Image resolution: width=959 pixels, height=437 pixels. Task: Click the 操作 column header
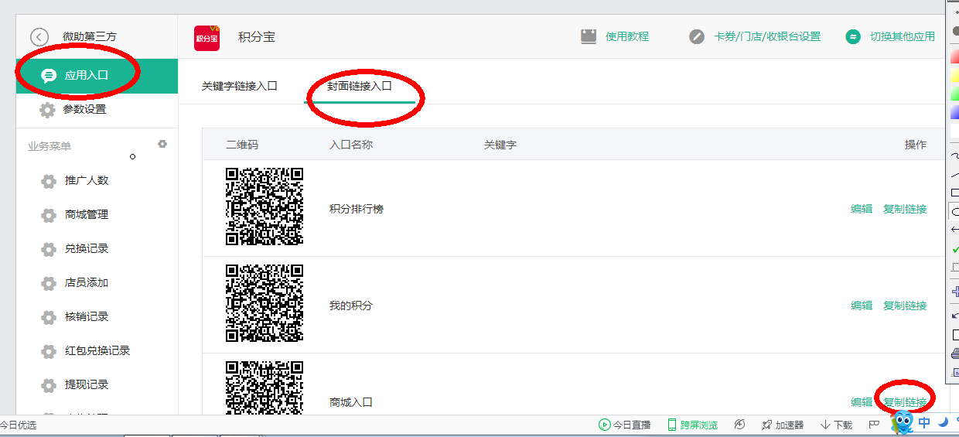pos(916,145)
